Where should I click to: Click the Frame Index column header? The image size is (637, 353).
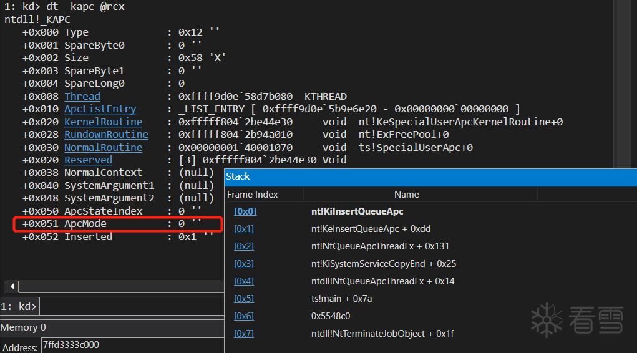click(x=252, y=195)
